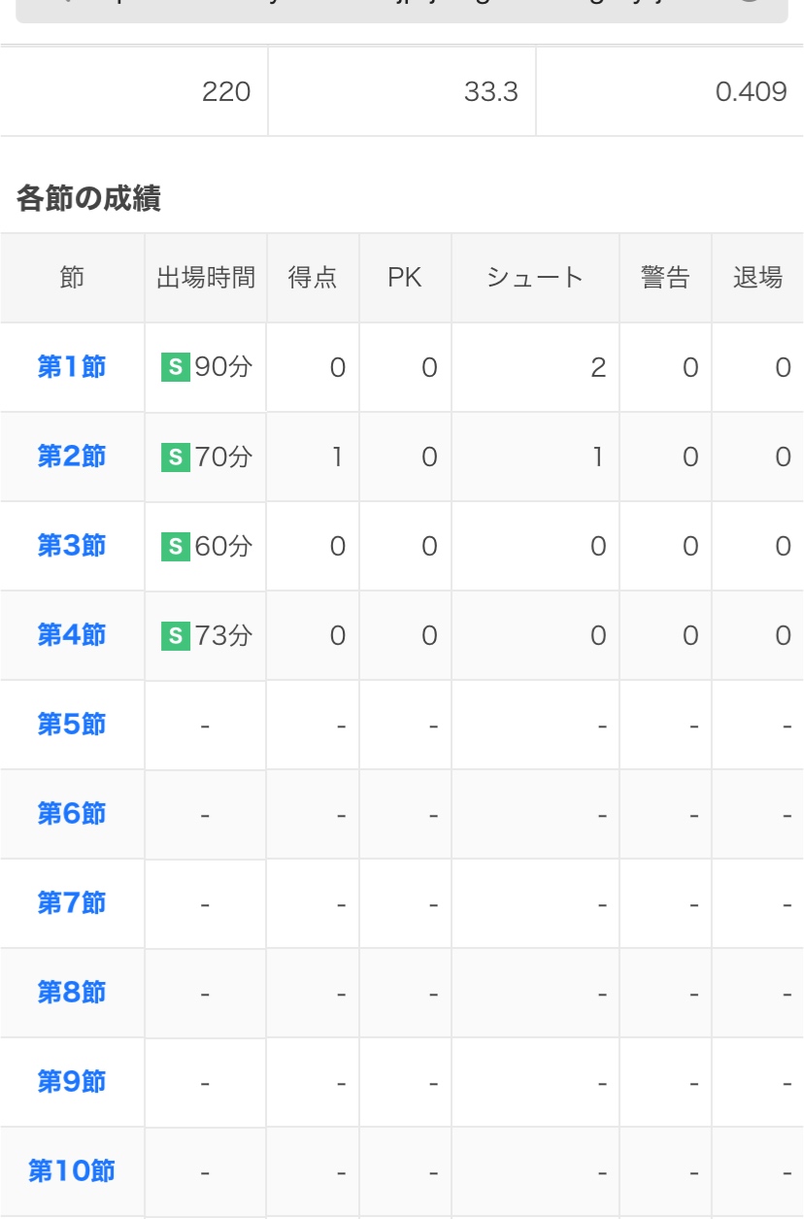This screenshot has width=804, height=1219.
Task: Click the シュート column header
Action: coord(535,278)
